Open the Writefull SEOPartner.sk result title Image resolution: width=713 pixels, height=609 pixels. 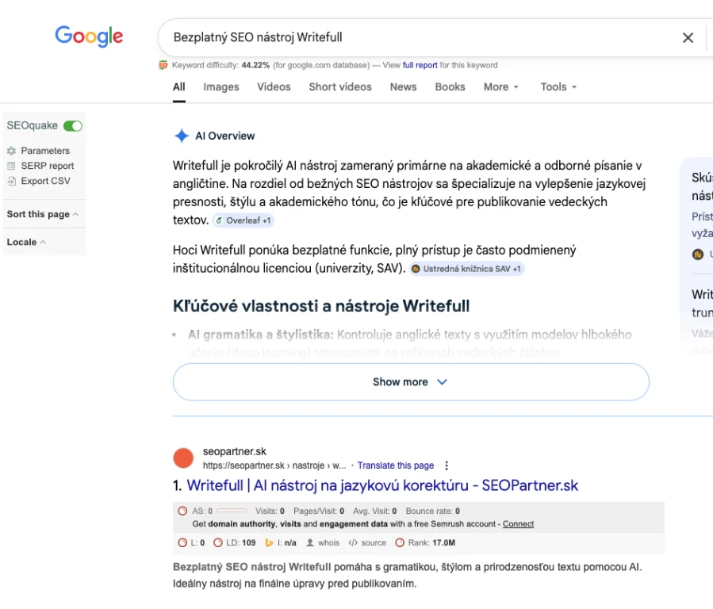coord(382,485)
